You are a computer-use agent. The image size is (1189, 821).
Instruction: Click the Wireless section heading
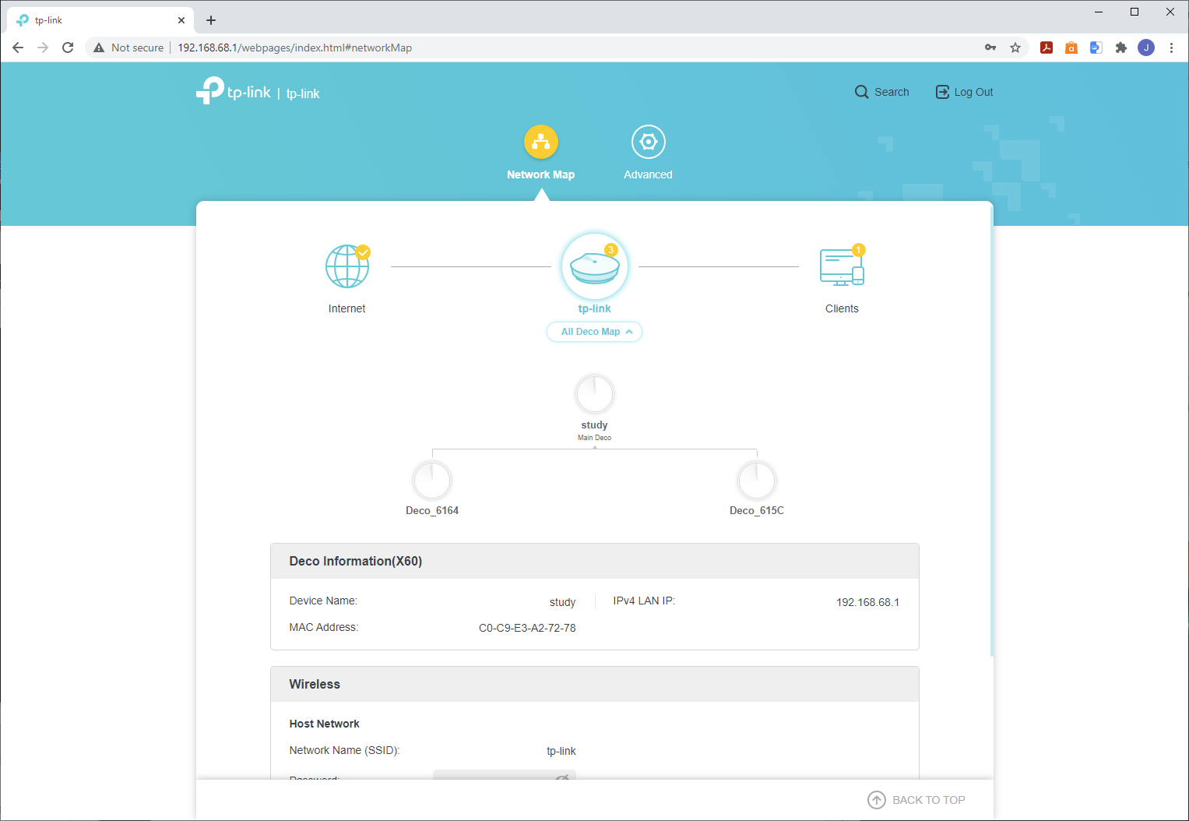pyautogui.click(x=315, y=684)
